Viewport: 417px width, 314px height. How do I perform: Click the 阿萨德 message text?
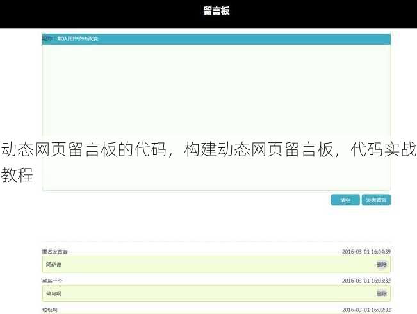[54, 265]
